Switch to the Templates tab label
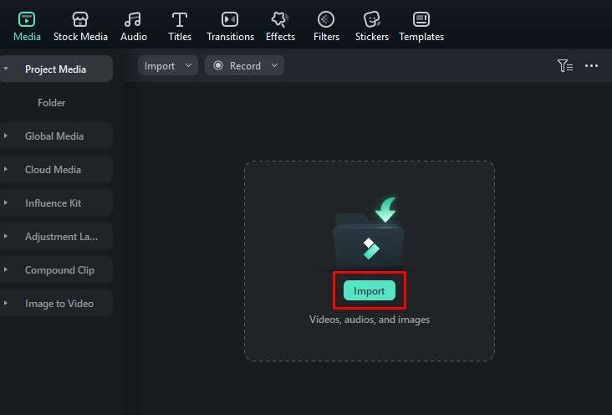Screen dimensions: 612x415 click(421, 37)
